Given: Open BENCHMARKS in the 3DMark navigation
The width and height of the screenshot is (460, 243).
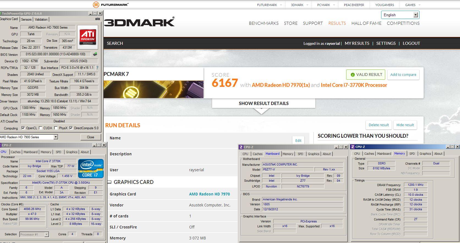Looking at the screenshot, I should pyautogui.click(x=264, y=23).
